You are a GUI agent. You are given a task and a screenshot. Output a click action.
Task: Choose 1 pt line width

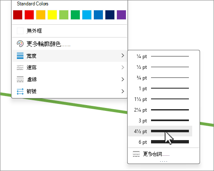coord(160,88)
